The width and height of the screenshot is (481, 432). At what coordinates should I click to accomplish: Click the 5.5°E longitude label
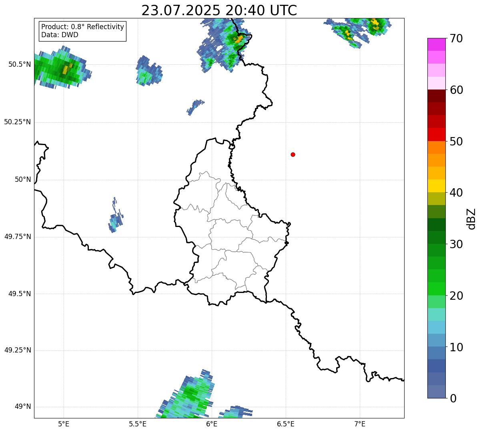[138, 424]
